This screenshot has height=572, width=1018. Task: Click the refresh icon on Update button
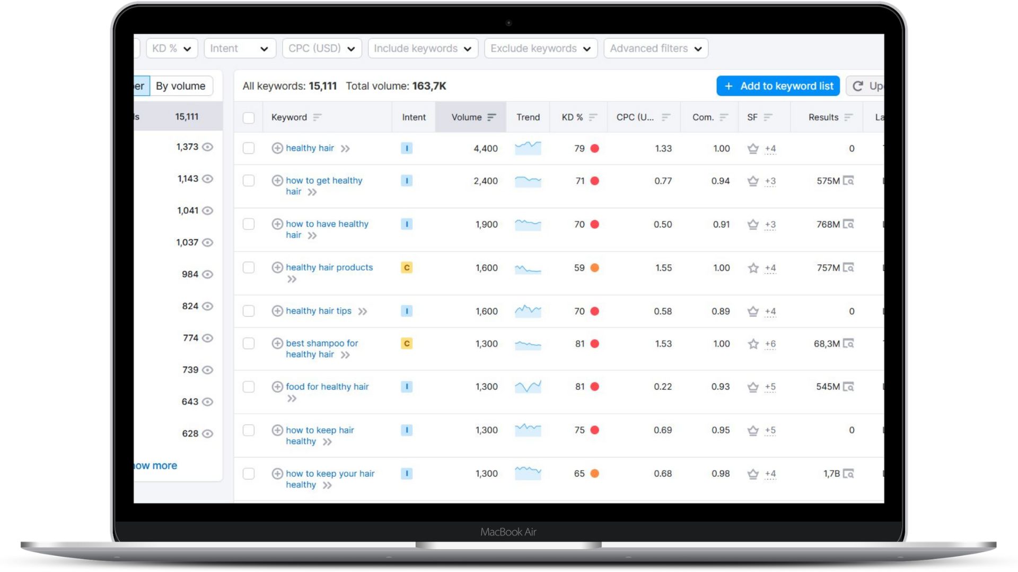coord(857,86)
